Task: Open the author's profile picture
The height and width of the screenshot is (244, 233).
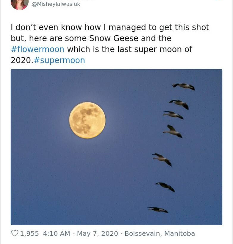Action: pos(19,4)
